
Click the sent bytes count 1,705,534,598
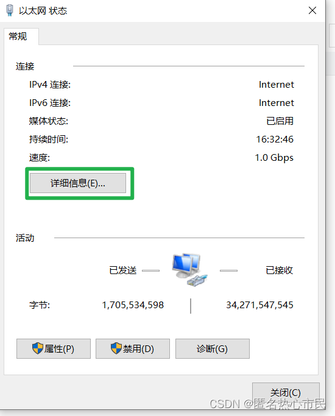pos(133,305)
